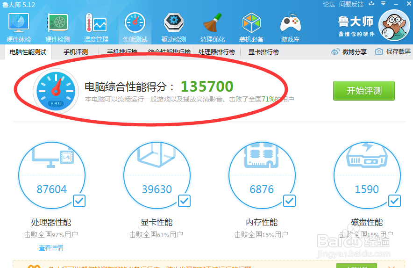Open 游戏库 game library controller icon
This screenshot has width=413, height=268.
pyautogui.click(x=290, y=23)
